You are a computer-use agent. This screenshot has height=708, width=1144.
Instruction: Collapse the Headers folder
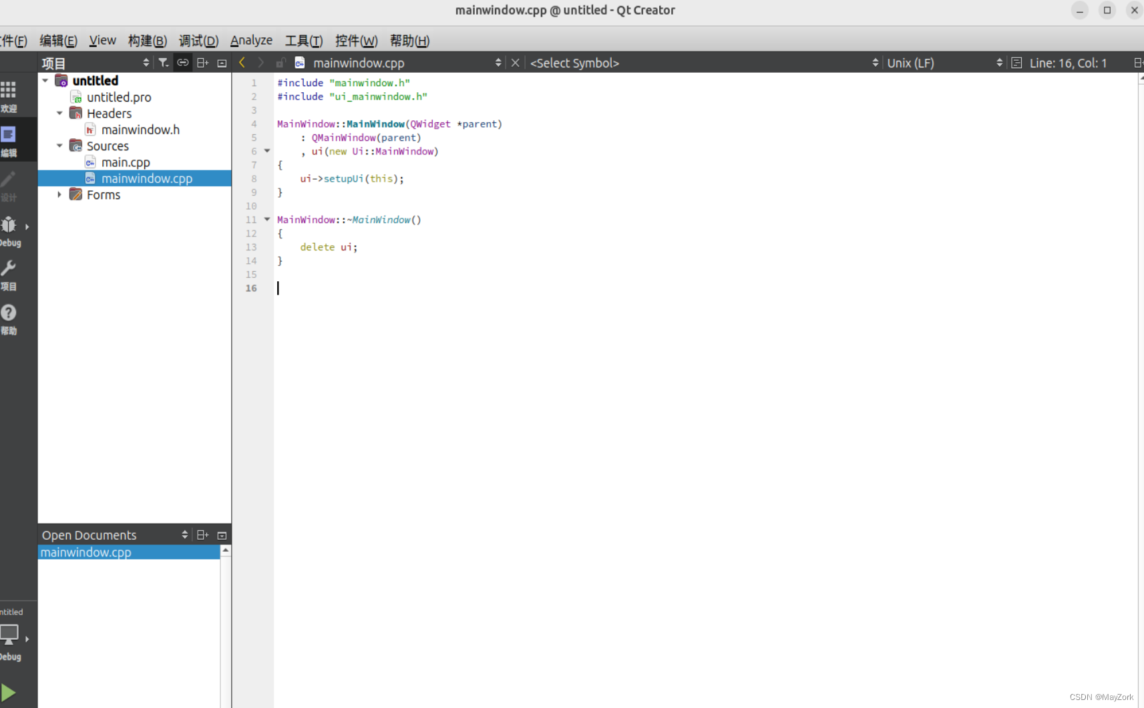59,114
